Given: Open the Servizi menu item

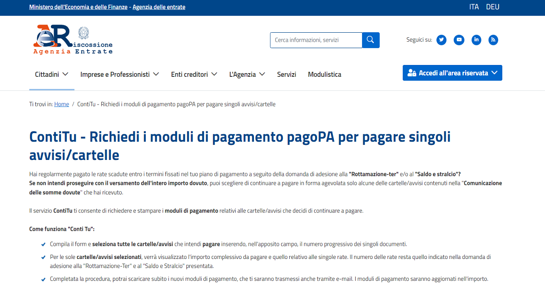Looking at the screenshot, I should coord(287,74).
